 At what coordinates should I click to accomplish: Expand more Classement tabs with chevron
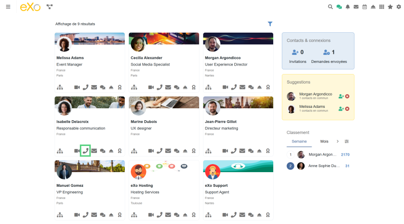coord(337,141)
